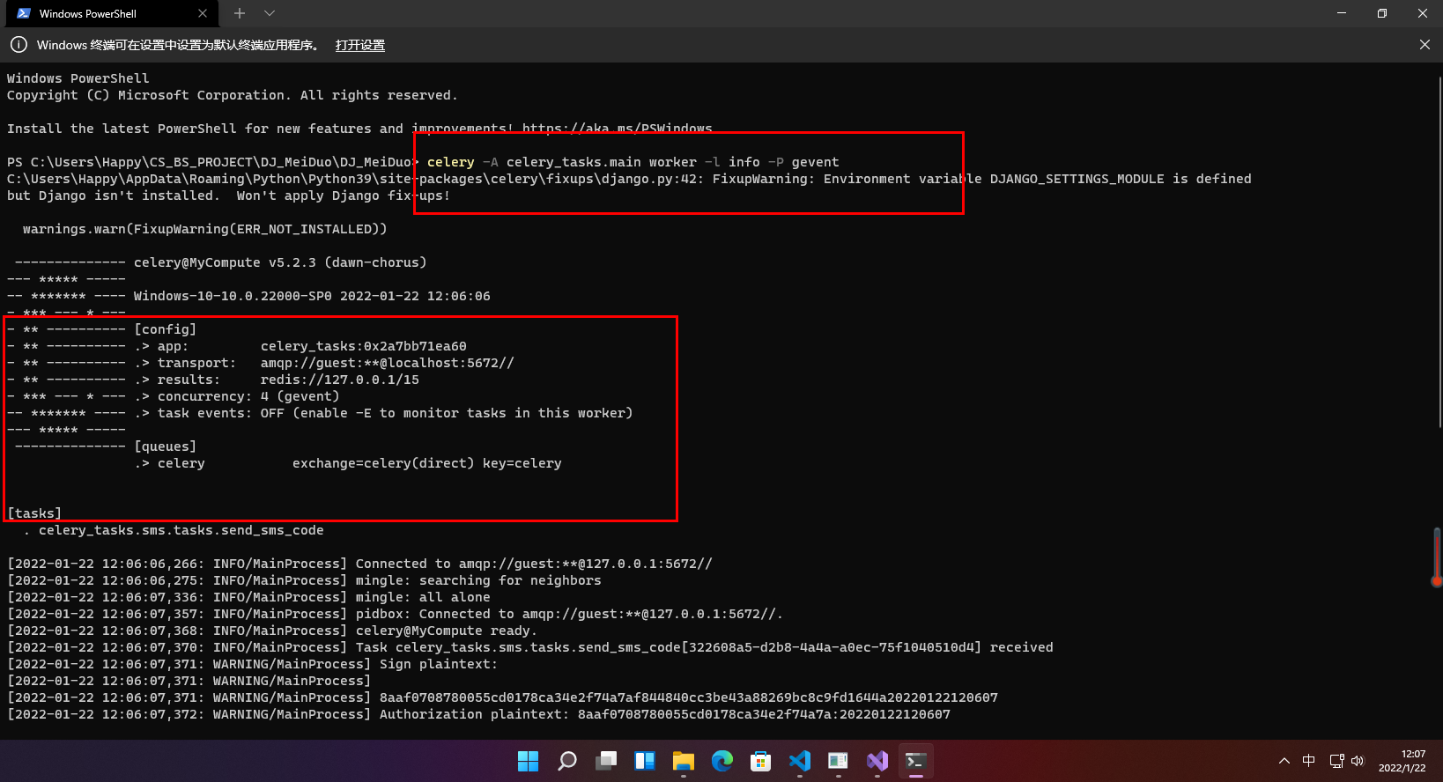1443x782 pixels.
Task: Click 'mingle: all alone' log line
Action: pos(423,597)
